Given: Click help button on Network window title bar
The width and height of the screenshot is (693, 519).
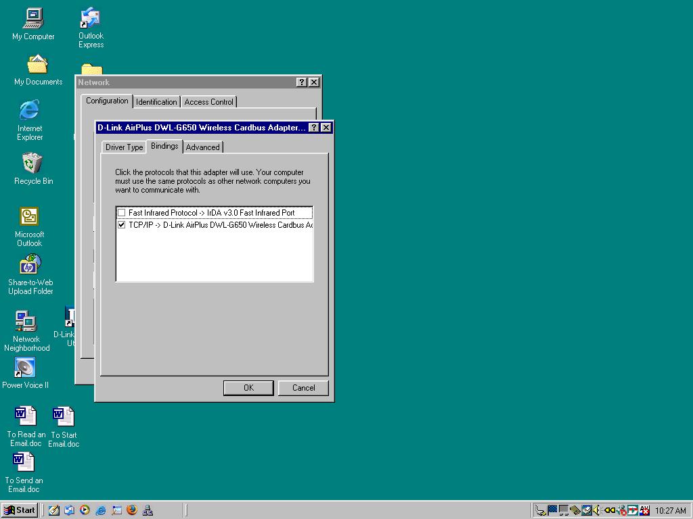Looking at the screenshot, I should pos(301,82).
